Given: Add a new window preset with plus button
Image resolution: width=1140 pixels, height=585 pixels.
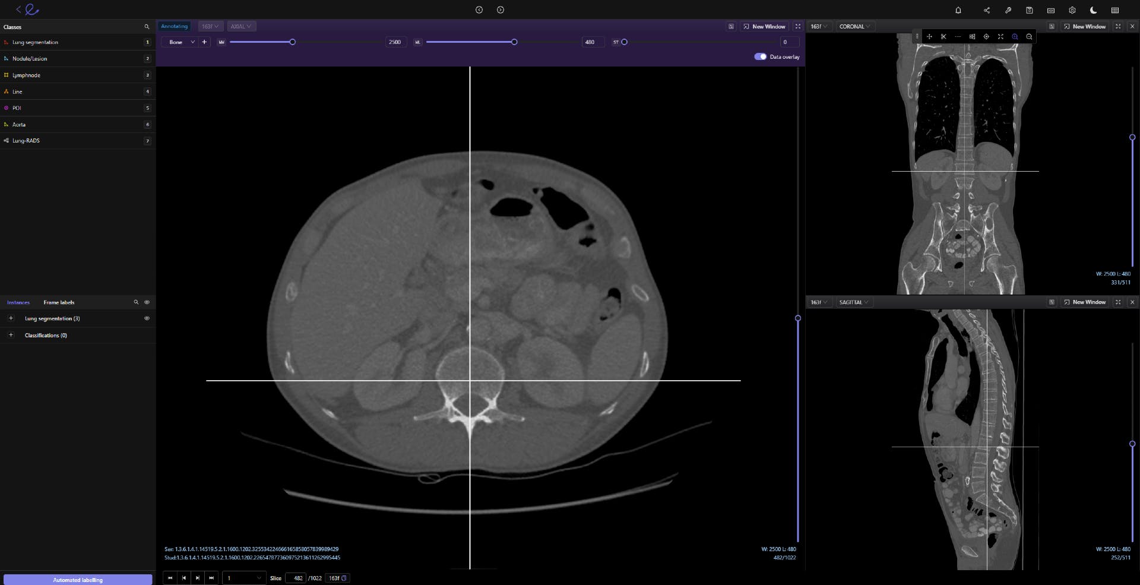Looking at the screenshot, I should point(204,42).
